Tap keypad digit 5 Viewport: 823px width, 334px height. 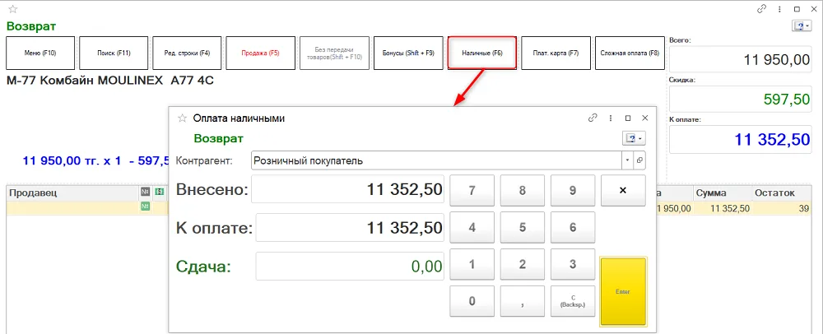point(523,228)
